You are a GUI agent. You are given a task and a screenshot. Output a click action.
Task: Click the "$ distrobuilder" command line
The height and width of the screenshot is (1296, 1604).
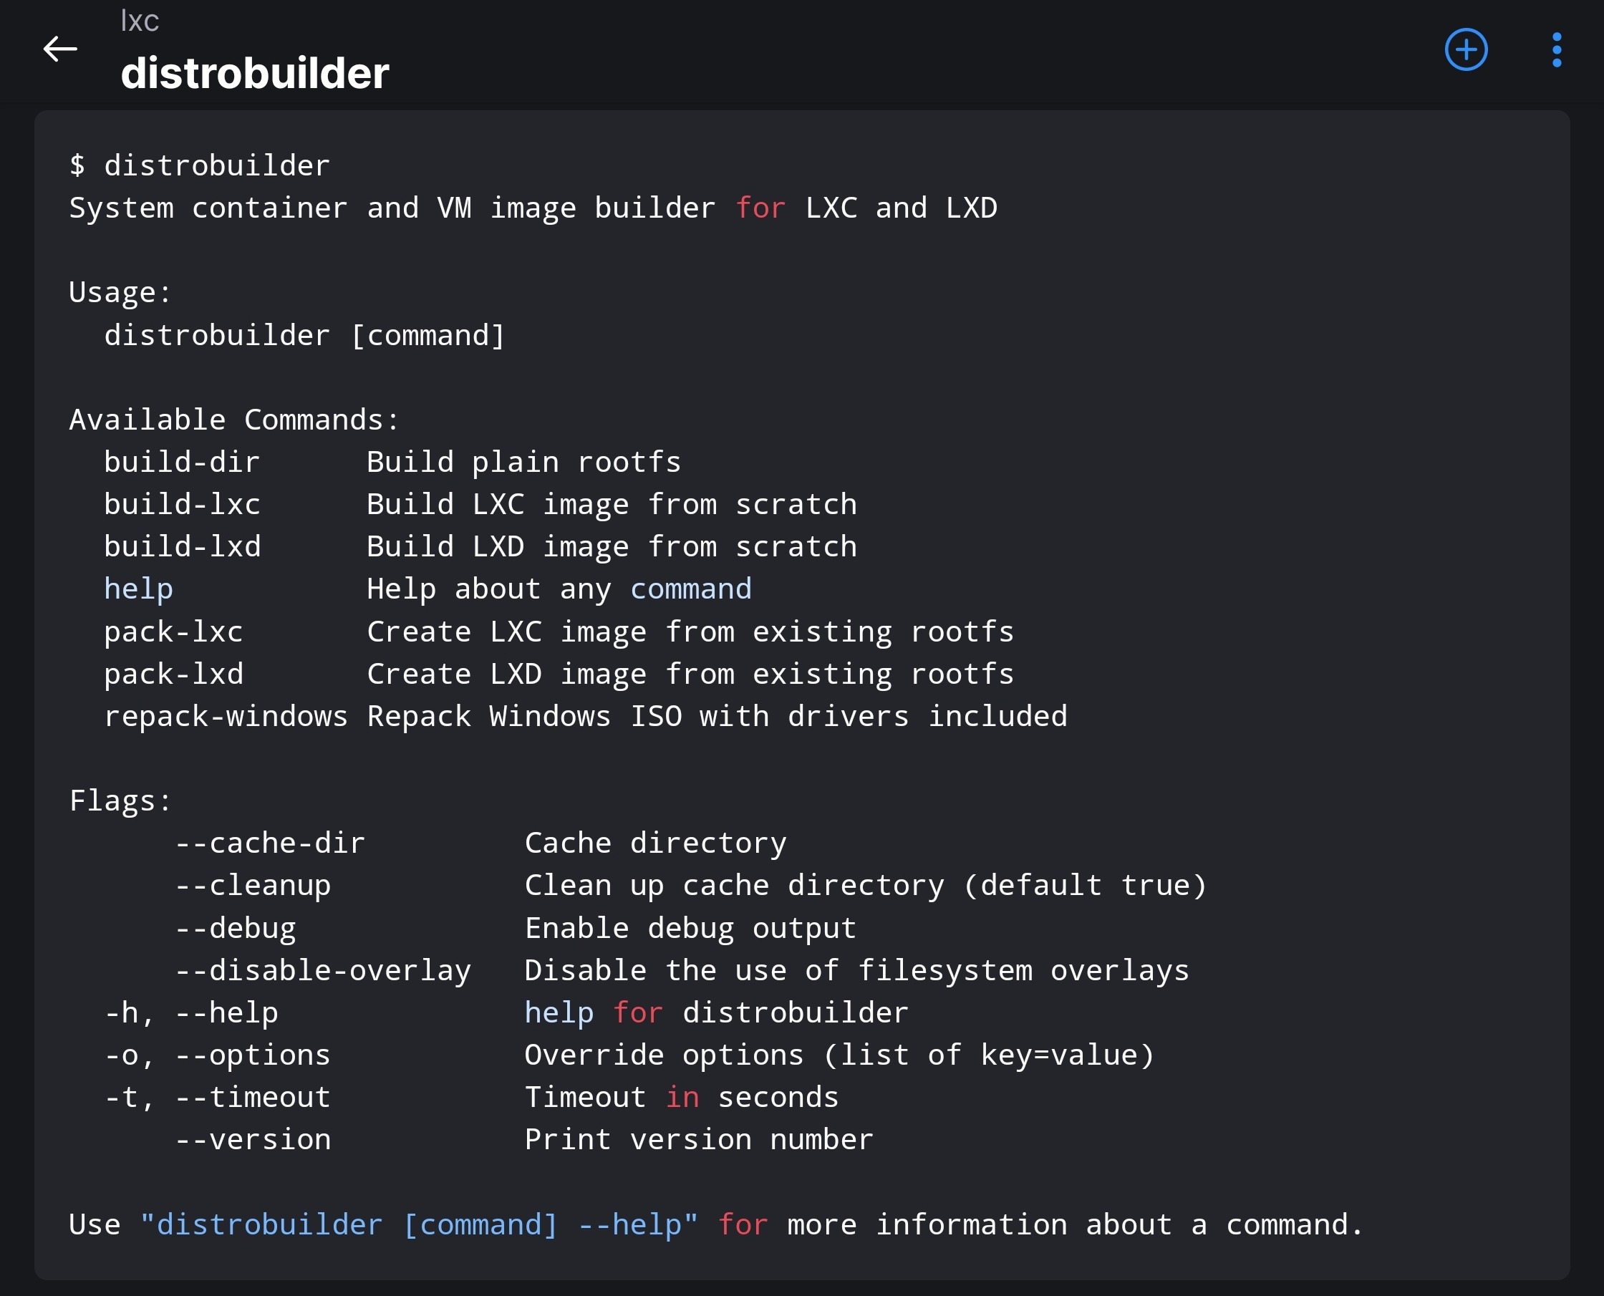(199, 165)
